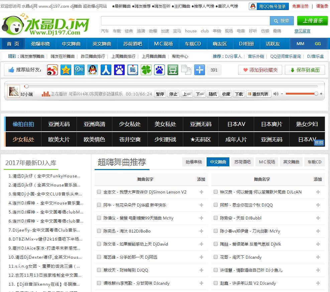Tick checkbox beside 钟汉良 - 何以爱情
The height and width of the screenshot is (292, 330).
(x=216, y=192)
